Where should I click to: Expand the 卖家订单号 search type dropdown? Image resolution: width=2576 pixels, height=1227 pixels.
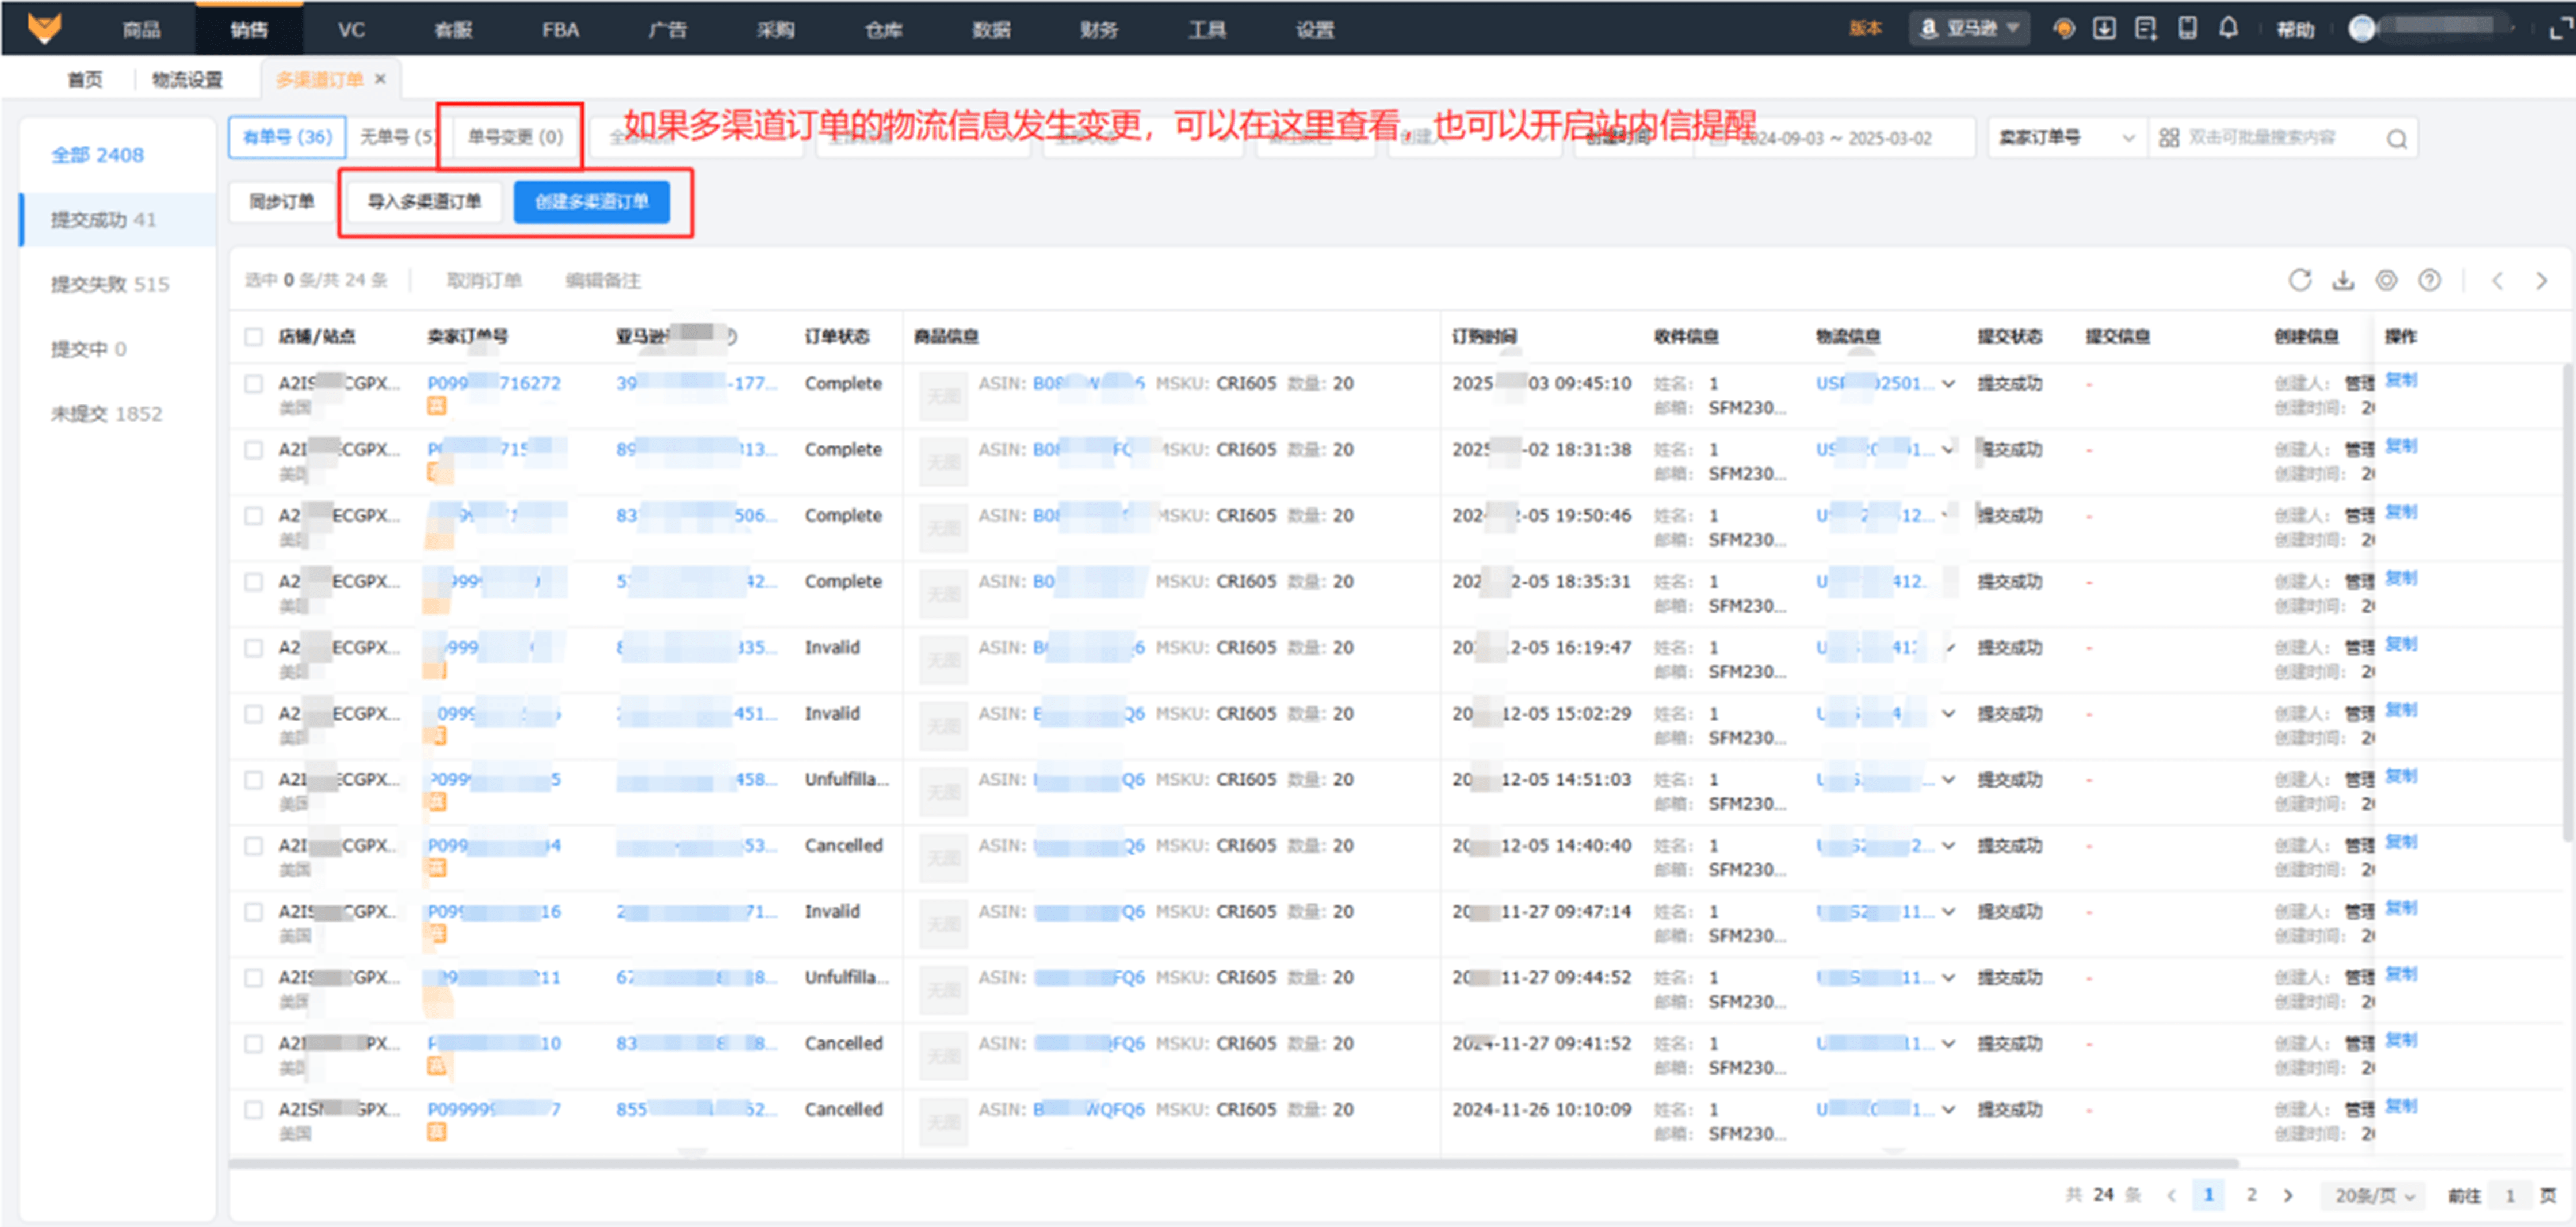coord(2065,138)
